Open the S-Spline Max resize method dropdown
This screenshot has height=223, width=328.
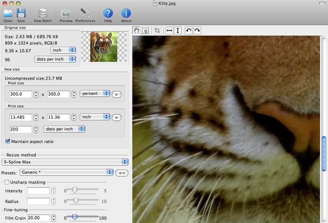[x=65, y=162]
